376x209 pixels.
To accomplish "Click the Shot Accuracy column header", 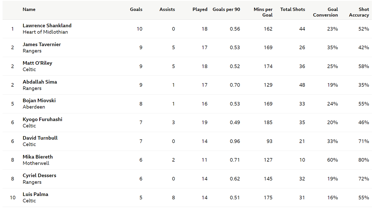I will pyautogui.click(x=359, y=12).
